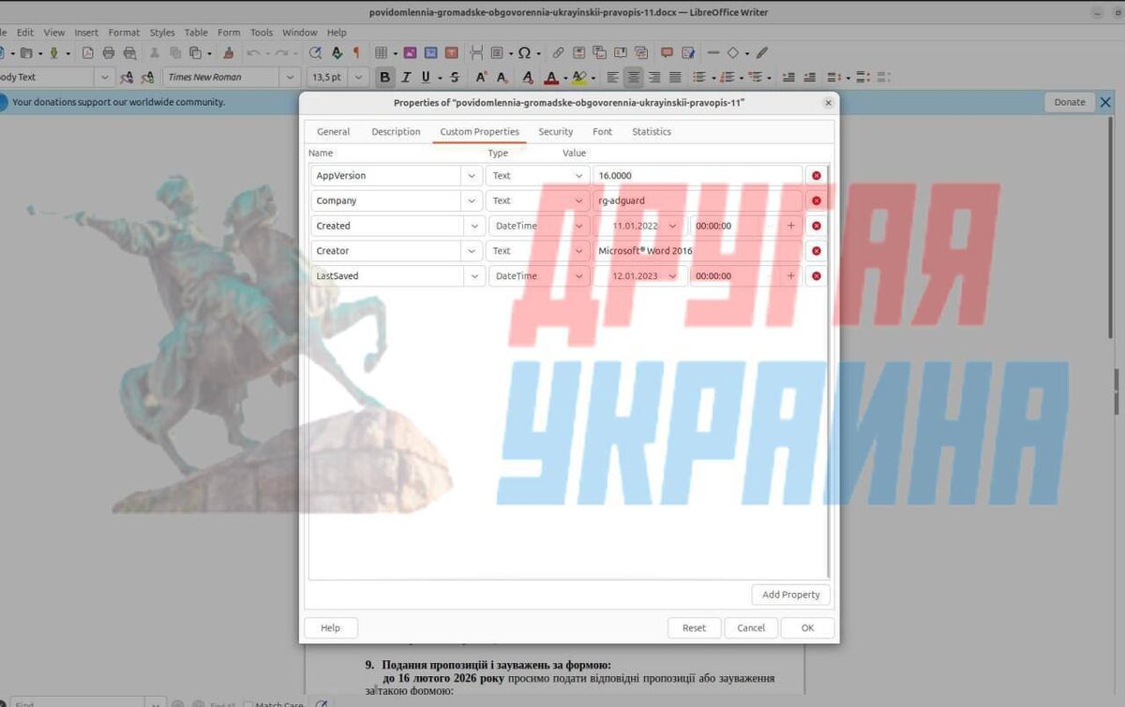
Task: Click the Subscript icon
Action: click(x=502, y=78)
